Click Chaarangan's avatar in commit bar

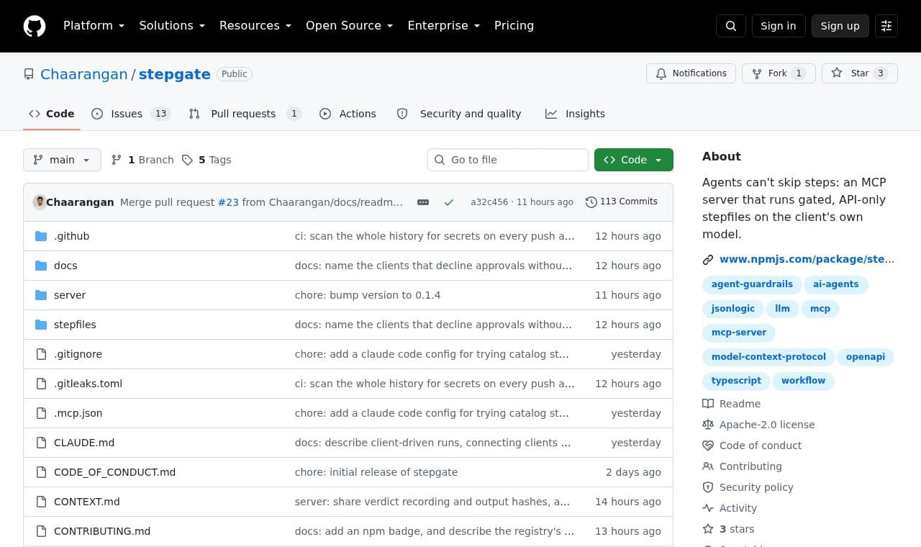[40, 202]
